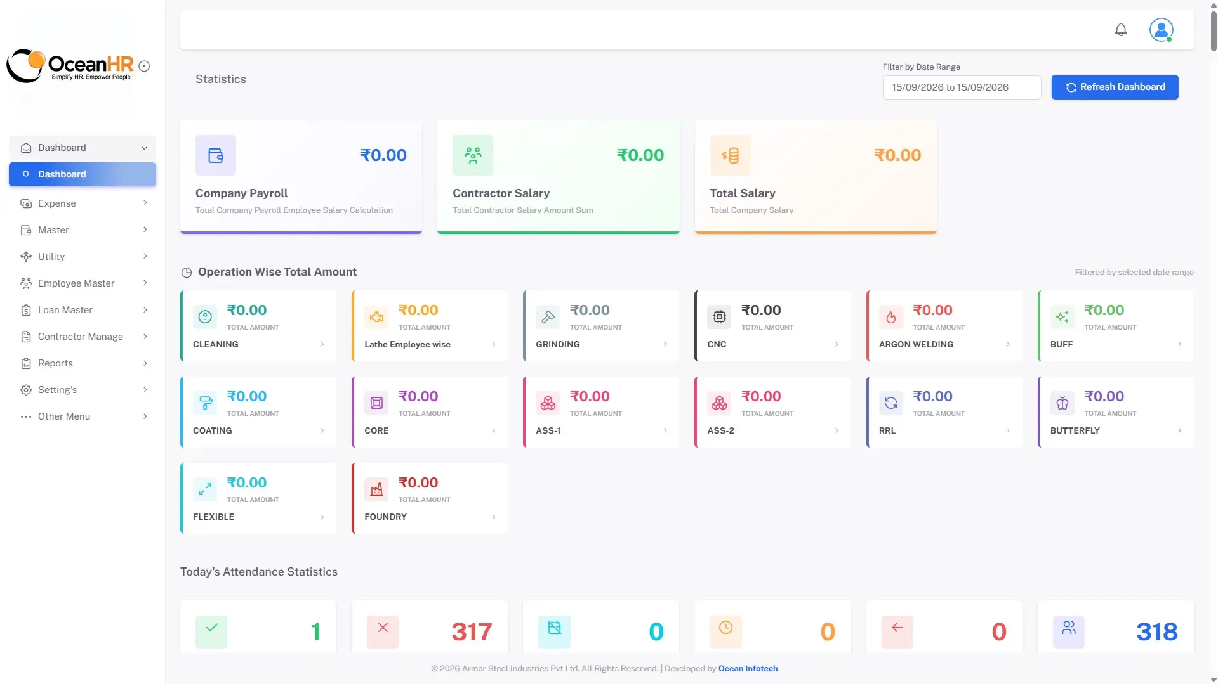The height and width of the screenshot is (684, 1218).
Task: Expand the Master menu
Action: click(x=83, y=230)
